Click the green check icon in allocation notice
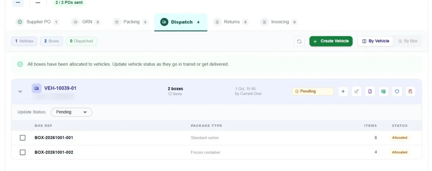 (20, 64)
